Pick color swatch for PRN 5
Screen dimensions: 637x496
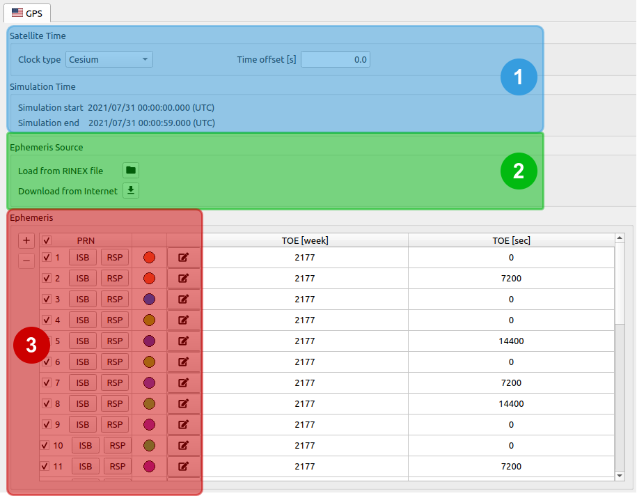click(x=149, y=341)
